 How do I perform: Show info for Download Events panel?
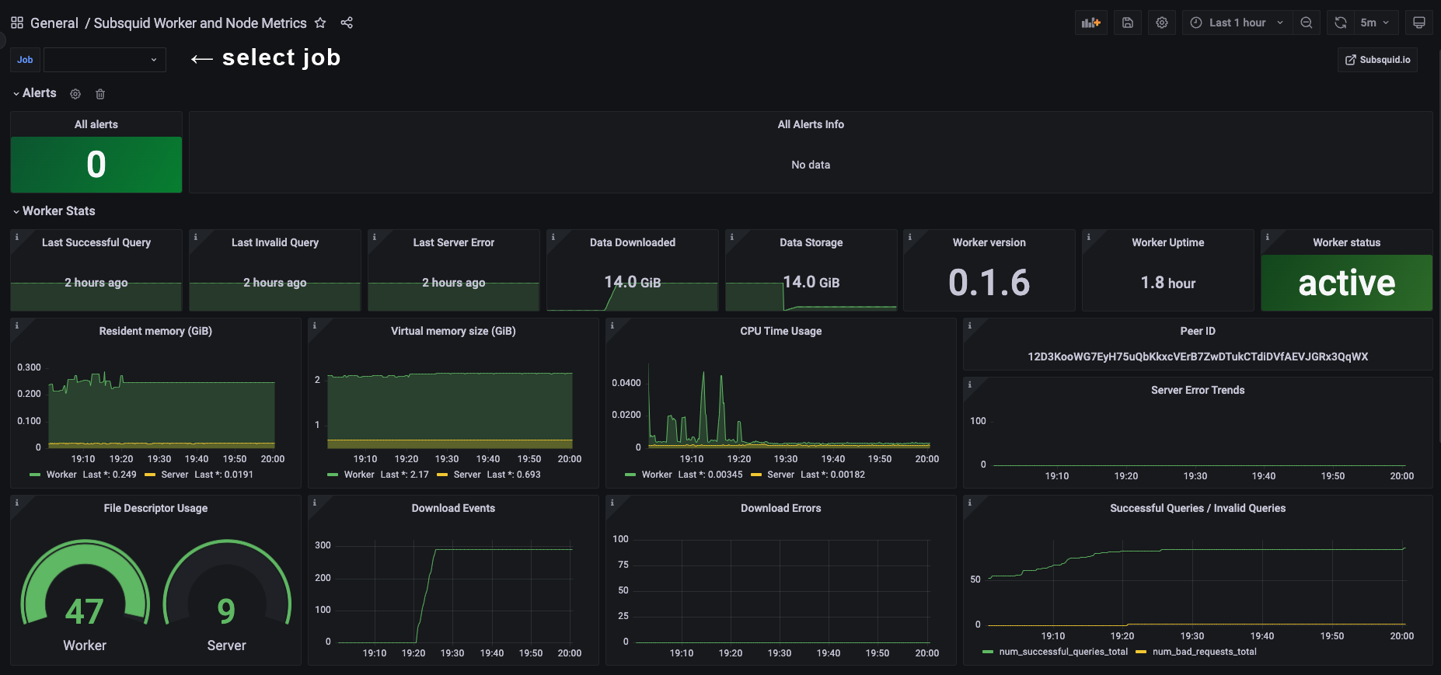click(x=315, y=503)
